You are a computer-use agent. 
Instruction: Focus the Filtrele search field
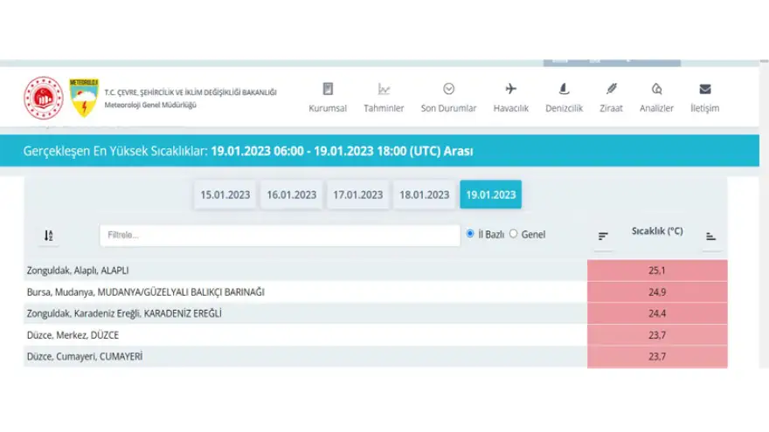pyautogui.click(x=280, y=235)
